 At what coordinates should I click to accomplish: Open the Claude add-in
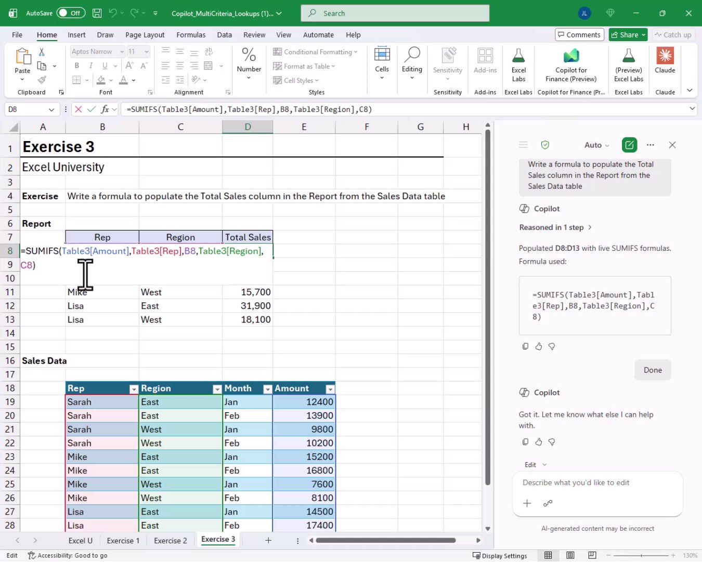(665, 60)
